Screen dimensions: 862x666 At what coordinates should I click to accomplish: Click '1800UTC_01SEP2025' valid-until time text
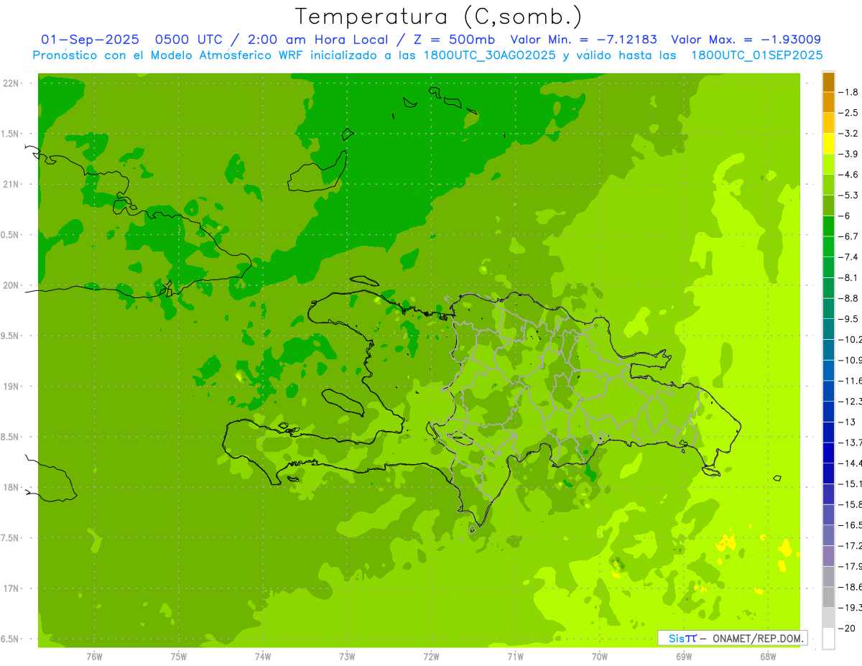point(756,55)
